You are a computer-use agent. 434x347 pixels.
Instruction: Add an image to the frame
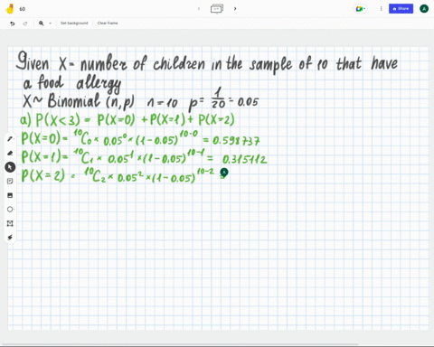10,195
